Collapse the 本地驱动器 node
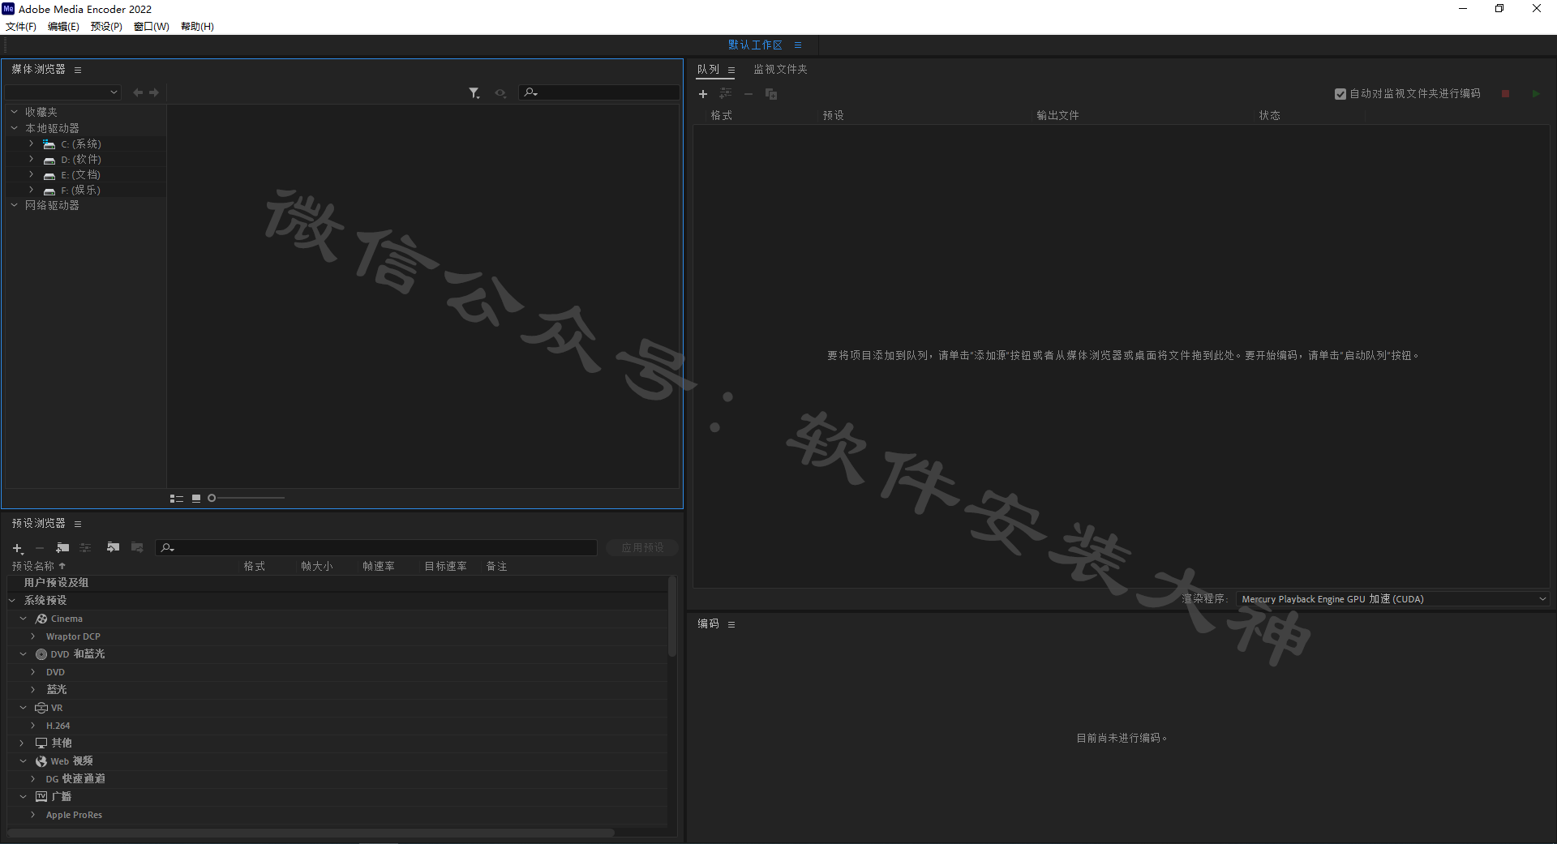This screenshot has width=1557, height=844. (15, 128)
